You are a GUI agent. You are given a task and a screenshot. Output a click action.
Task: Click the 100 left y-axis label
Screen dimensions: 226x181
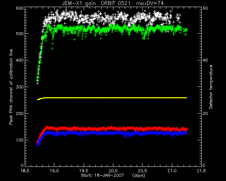[x=20, y=140]
